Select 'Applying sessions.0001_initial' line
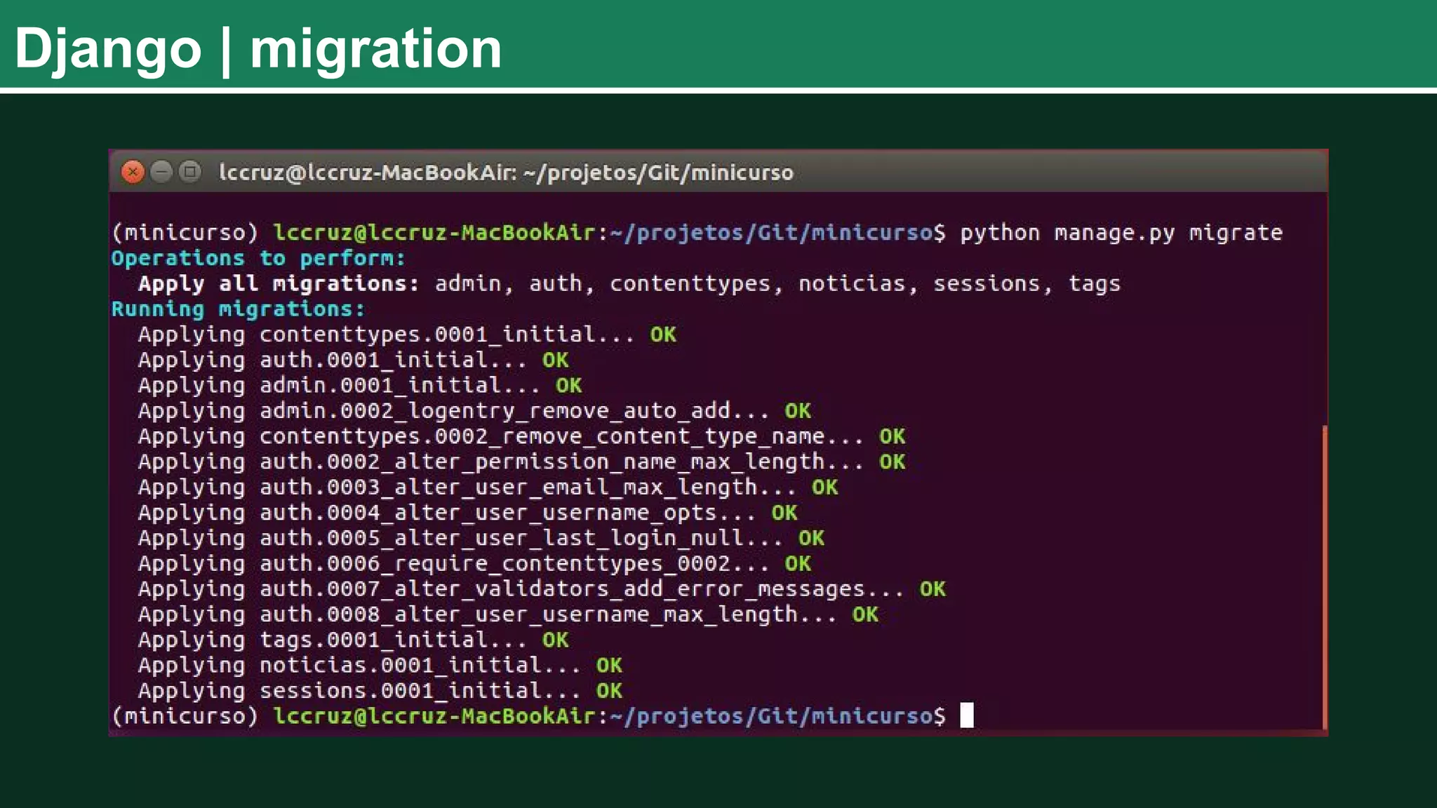The height and width of the screenshot is (808, 1437). pos(380,691)
